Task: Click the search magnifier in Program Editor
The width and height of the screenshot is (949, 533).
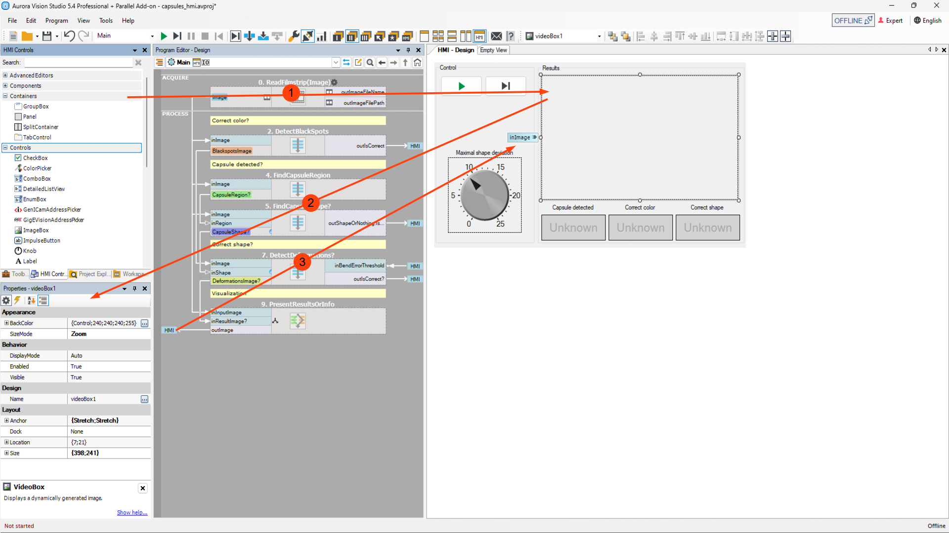Action: point(370,63)
